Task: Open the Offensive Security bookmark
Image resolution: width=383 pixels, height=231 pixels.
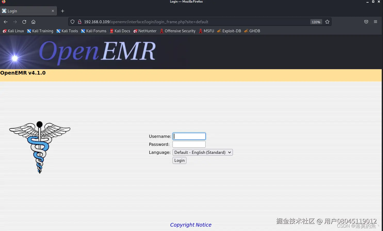Action: [x=177, y=31]
